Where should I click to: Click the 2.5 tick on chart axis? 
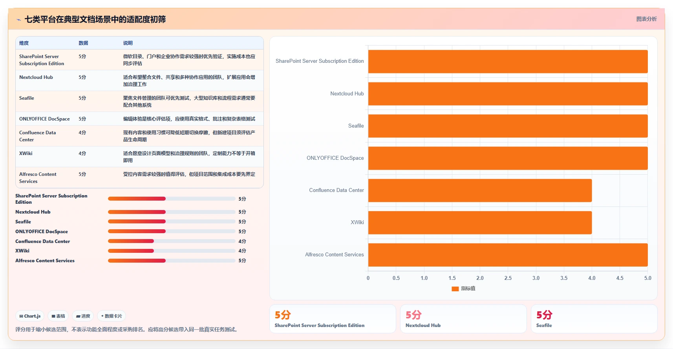[508, 278]
